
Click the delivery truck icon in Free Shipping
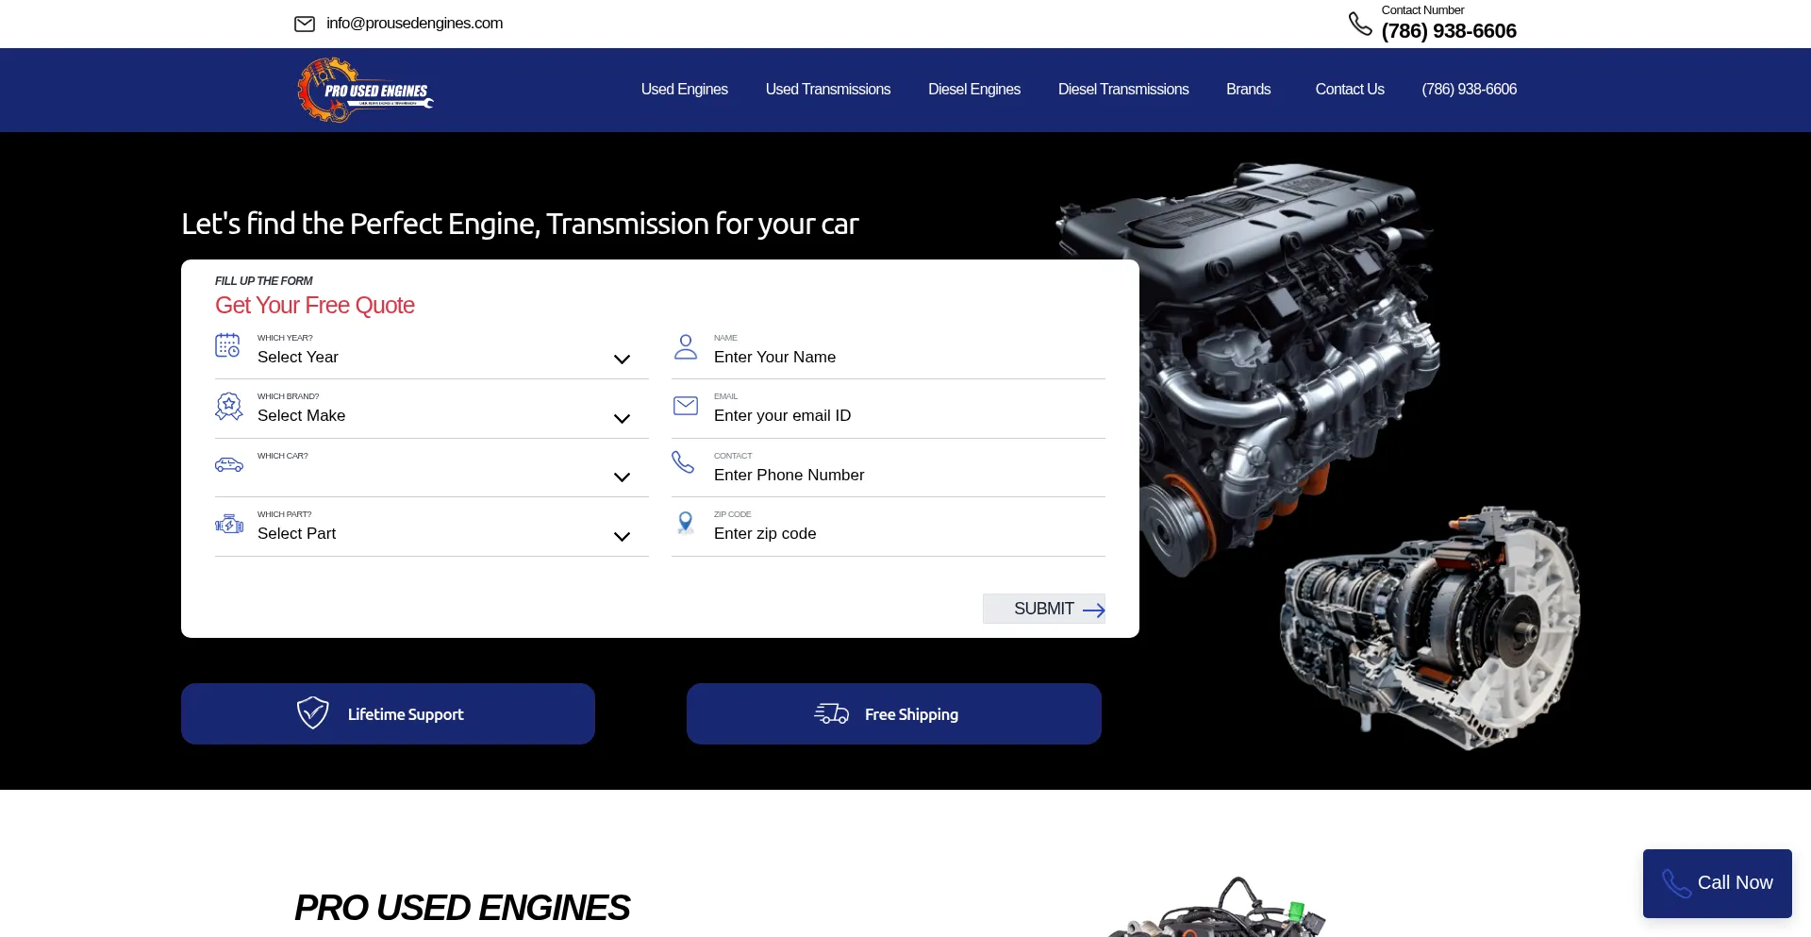(x=831, y=713)
